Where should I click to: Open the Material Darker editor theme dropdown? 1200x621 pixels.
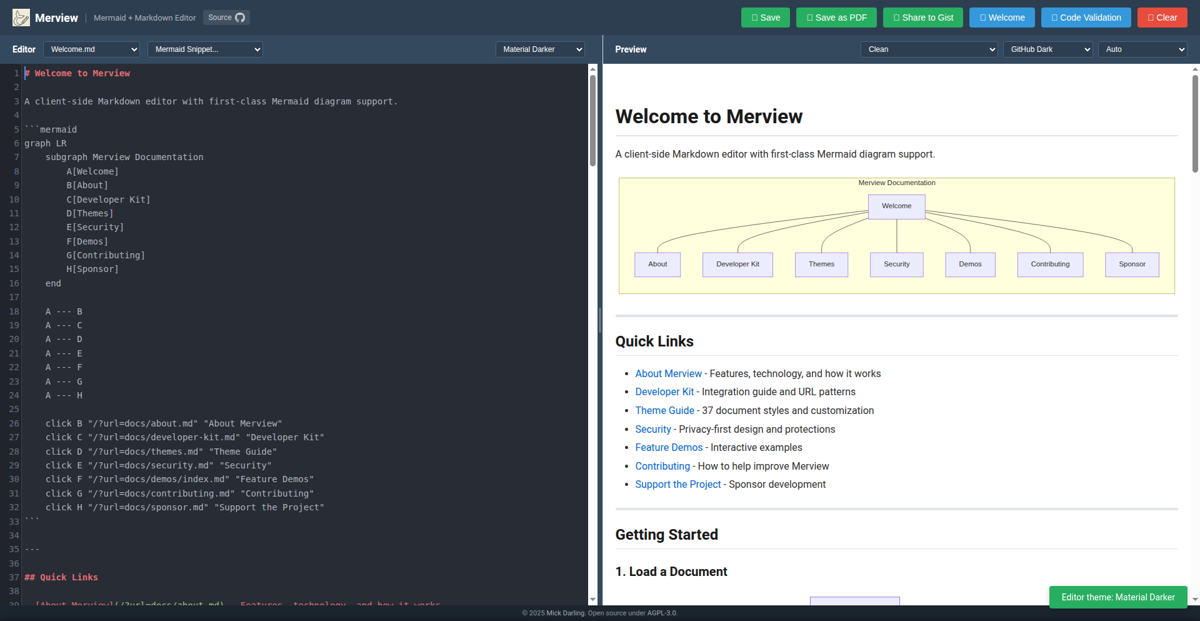click(x=539, y=49)
